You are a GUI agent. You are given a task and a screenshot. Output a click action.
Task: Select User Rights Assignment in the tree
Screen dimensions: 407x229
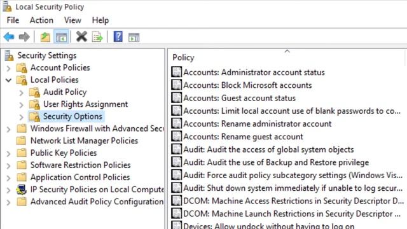(x=86, y=104)
